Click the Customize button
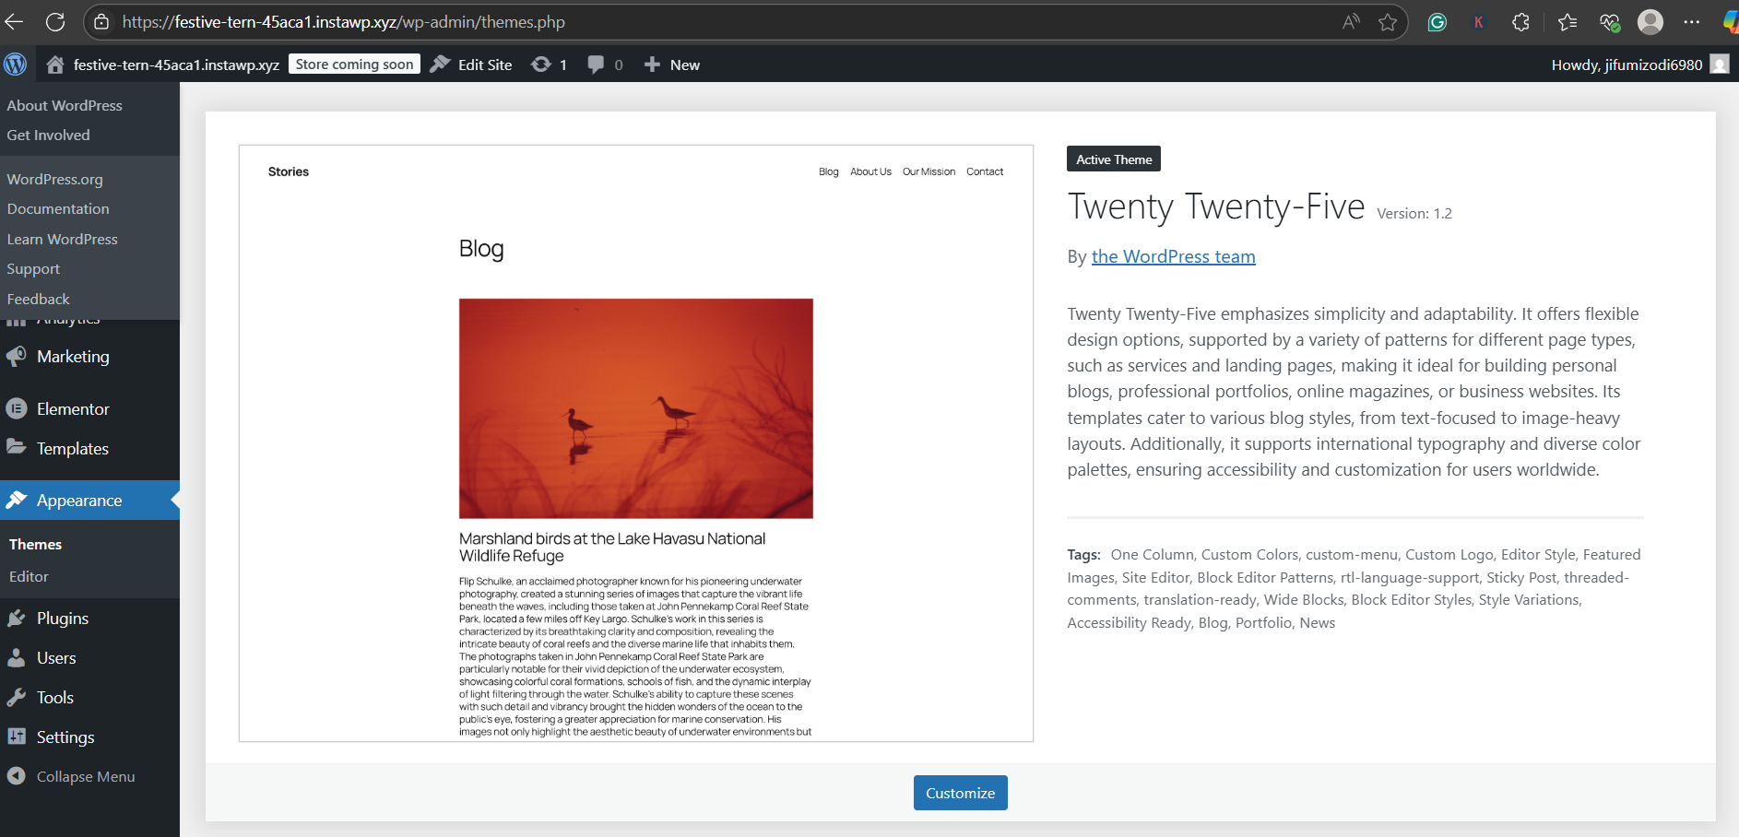This screenshot has height=837, width=1739. [x=961, y=793]
